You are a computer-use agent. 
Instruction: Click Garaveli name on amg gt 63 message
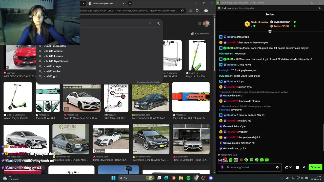[x=228, y=148]
